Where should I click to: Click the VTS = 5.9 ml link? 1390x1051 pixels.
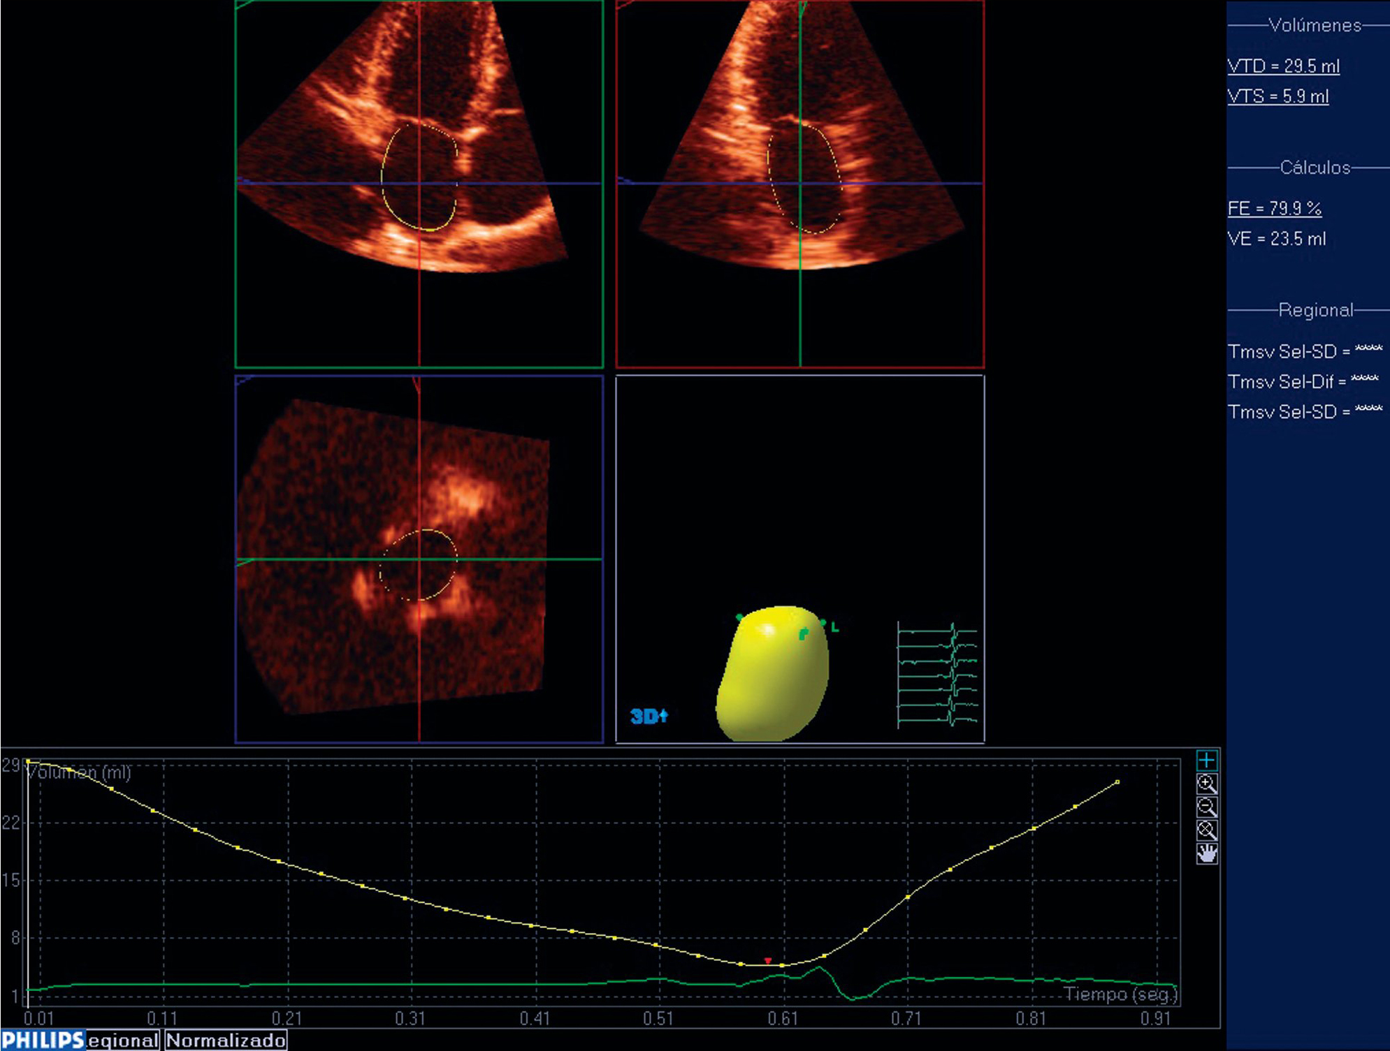click(x=1277, y=96)
